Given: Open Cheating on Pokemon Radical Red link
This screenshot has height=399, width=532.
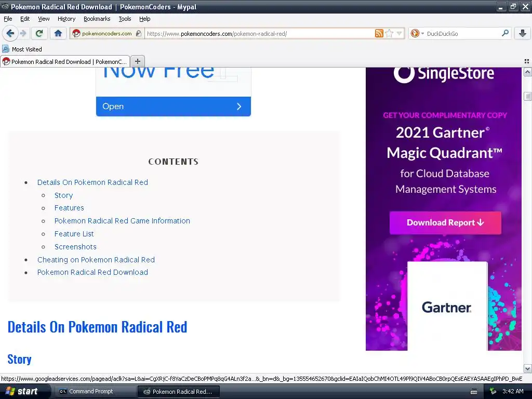Looking at the screenshot, I should (96, 260).
